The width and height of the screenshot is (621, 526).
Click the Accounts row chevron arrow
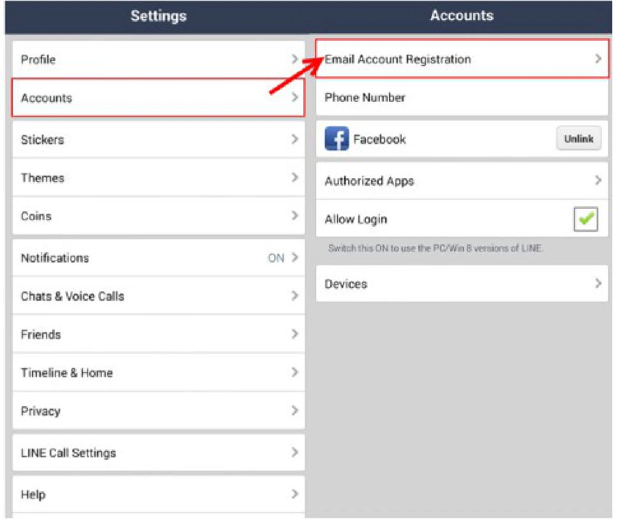(x=294, y=98)
